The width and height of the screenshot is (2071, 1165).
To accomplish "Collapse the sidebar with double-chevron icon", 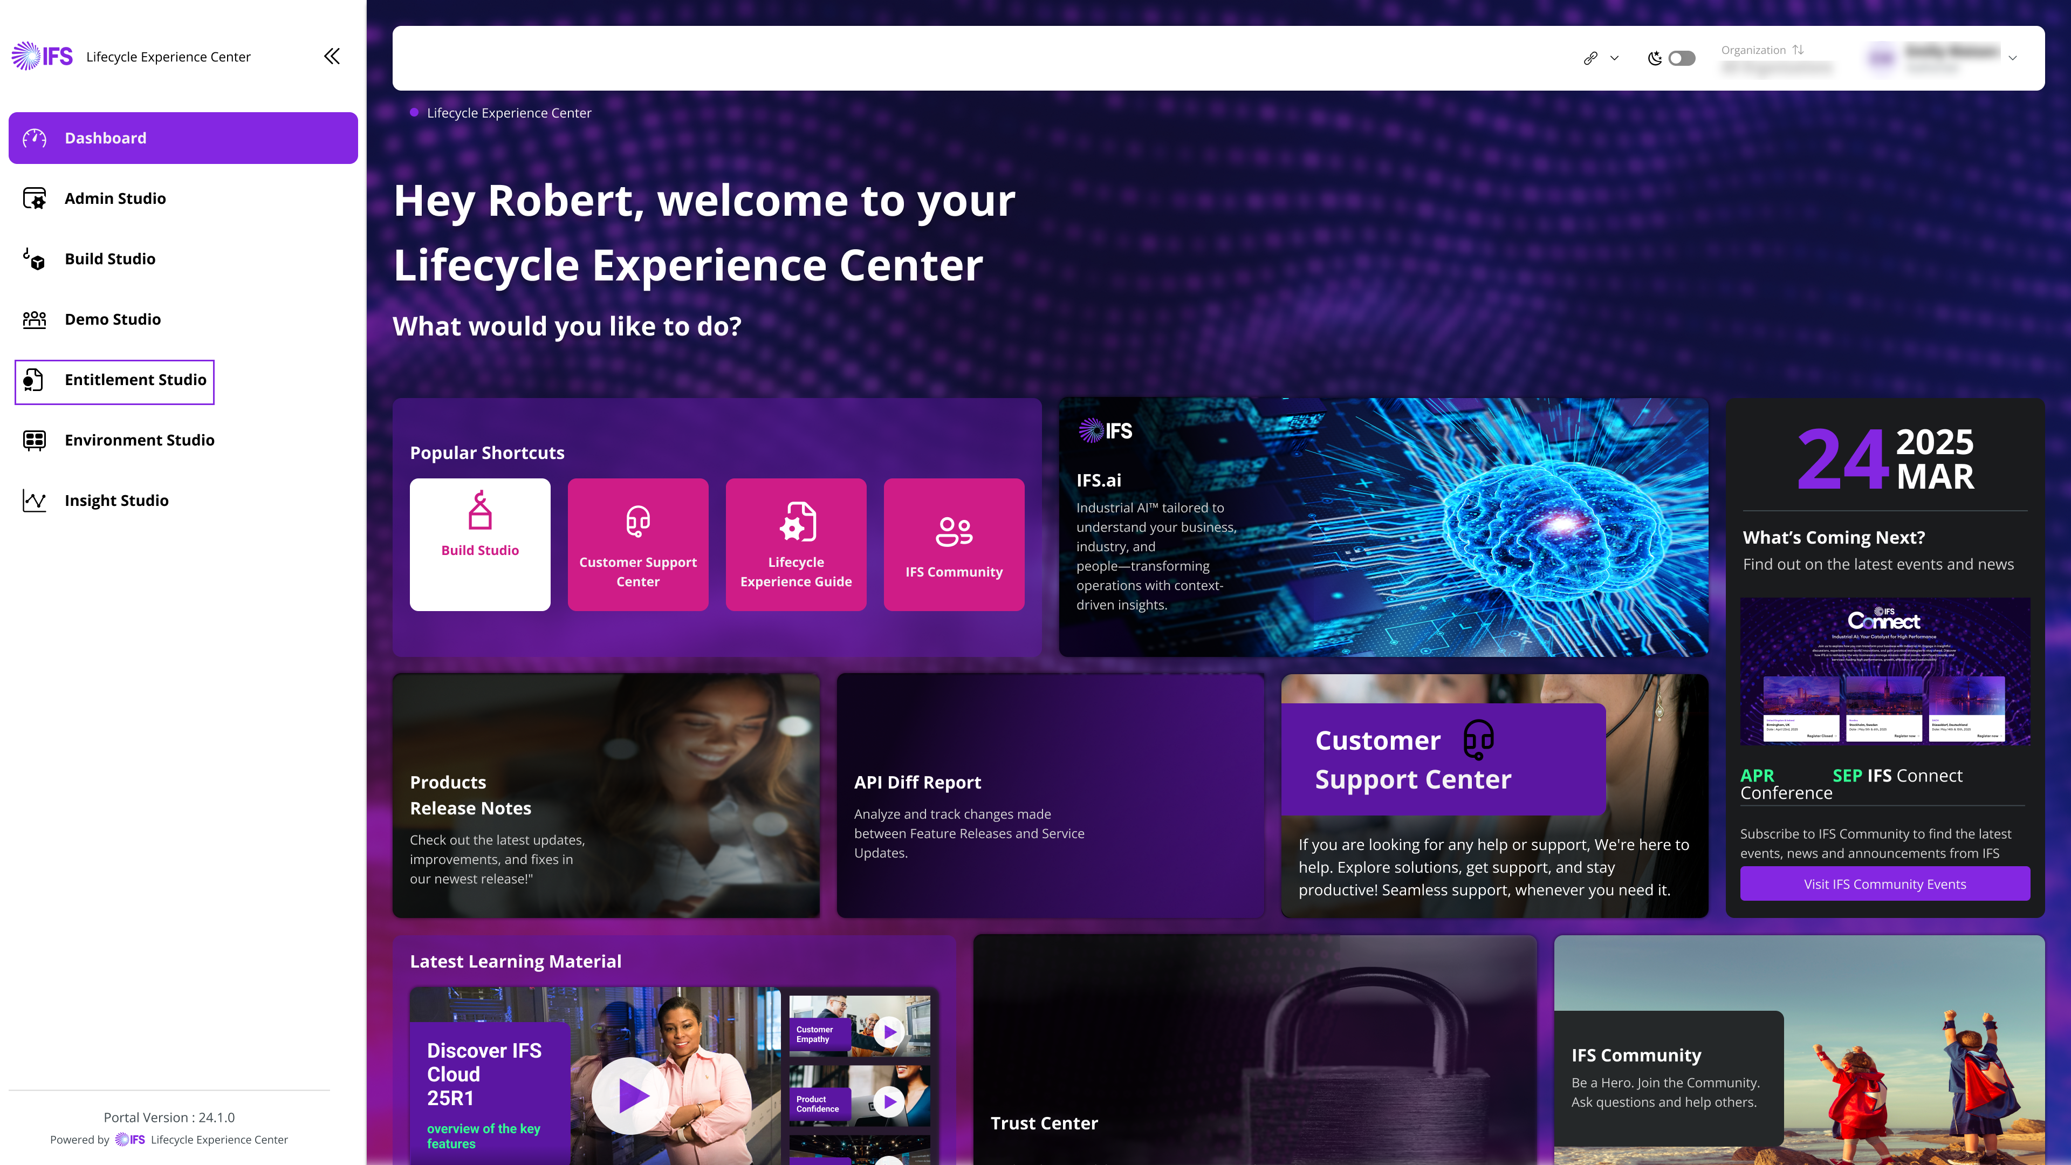I will [332, 56].
